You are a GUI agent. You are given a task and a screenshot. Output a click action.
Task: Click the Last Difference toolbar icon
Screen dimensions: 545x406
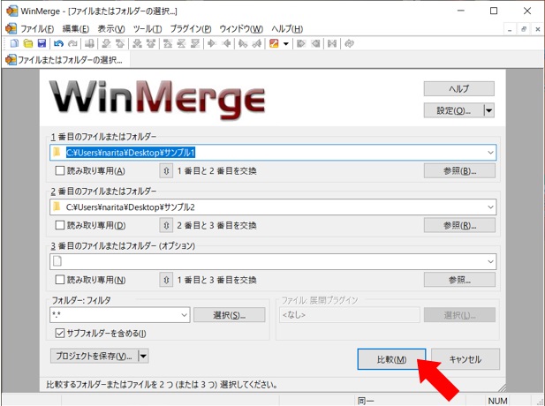(195, 43)
